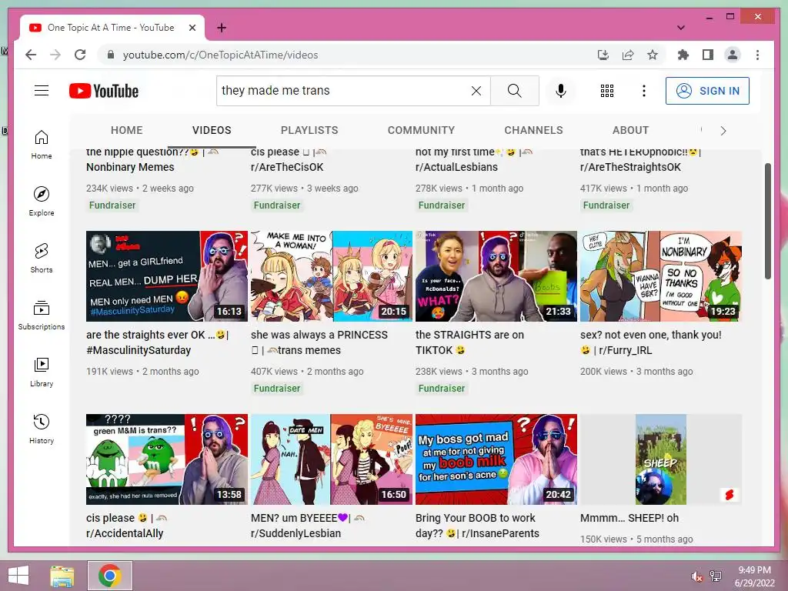Screen dimensions: 788x591
Task: Open 'sex? not even one, thank you!' title
Action: 651,342
